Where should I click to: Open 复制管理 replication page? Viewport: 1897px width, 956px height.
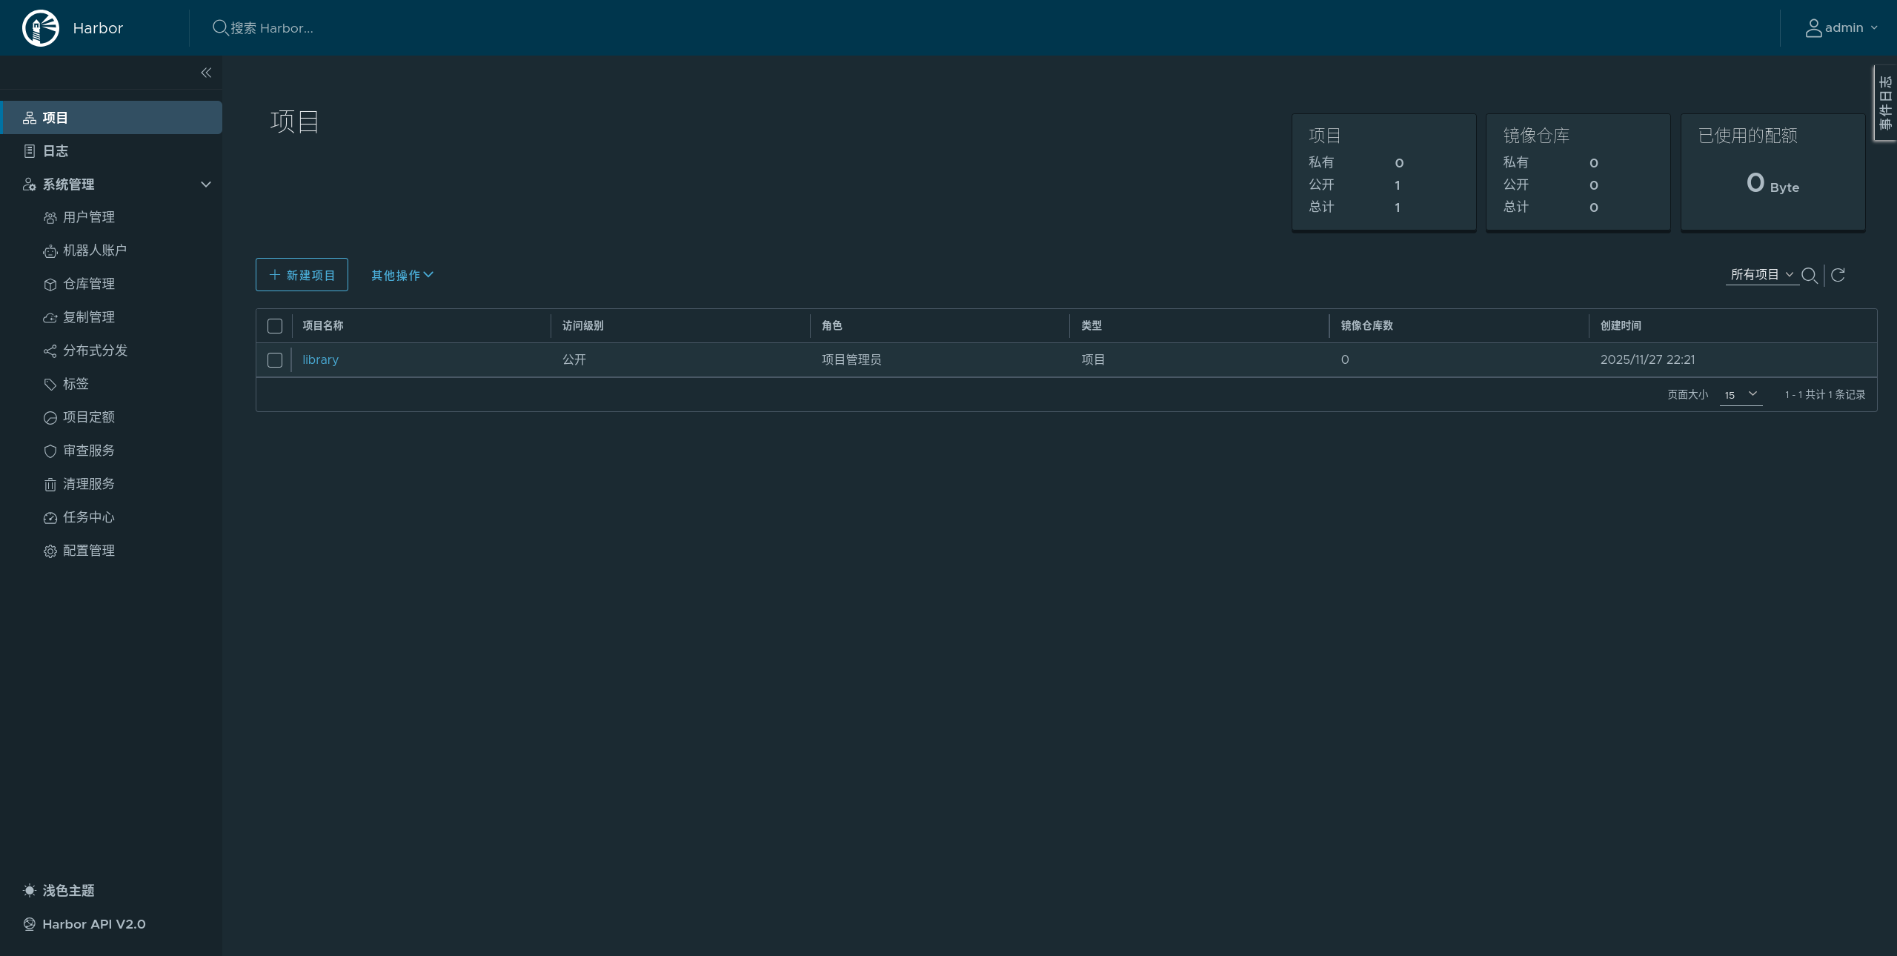[x=88, y=317]
